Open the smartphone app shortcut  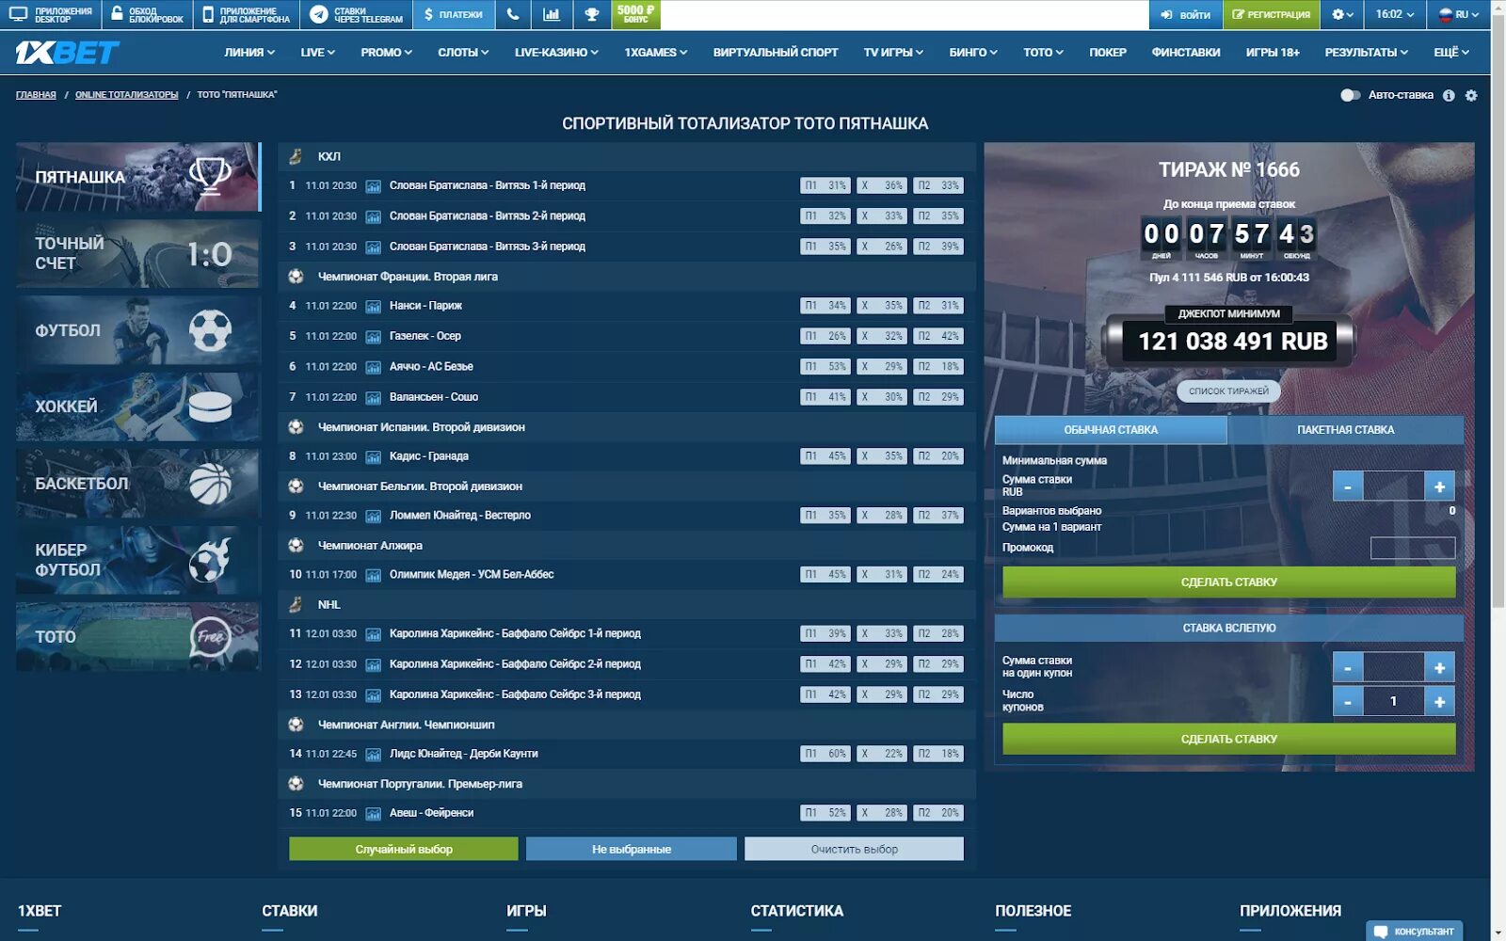click(x=247, y=14)
